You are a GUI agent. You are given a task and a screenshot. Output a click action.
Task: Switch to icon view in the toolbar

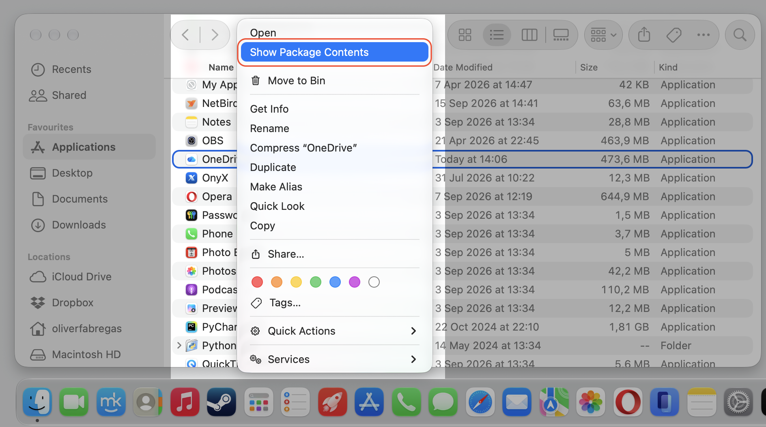465,35
